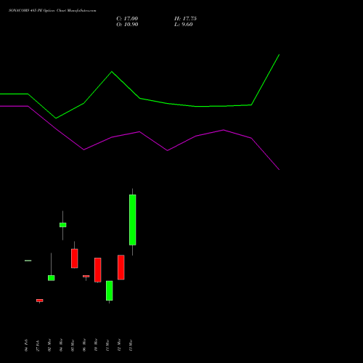Click the red candle above 05 Mar
This screenshot has height=363, width=363.
tap(75, 258)
